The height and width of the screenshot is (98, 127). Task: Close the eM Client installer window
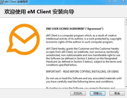[x=123, y=1]
